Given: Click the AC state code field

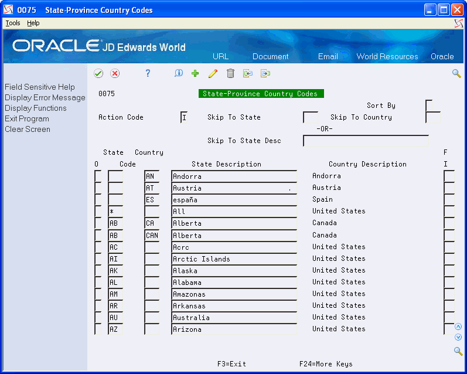Looking at the screenshot, I should [x=115, y=247].
